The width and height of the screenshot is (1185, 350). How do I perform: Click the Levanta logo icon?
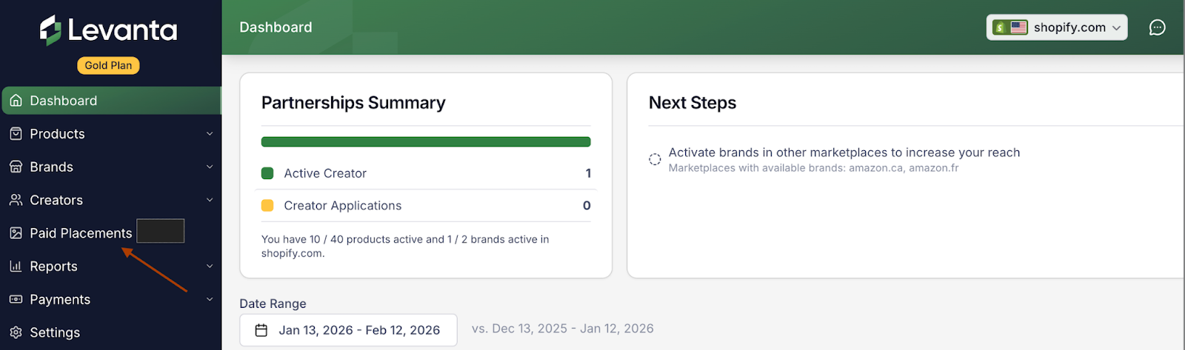click(50, 30)
